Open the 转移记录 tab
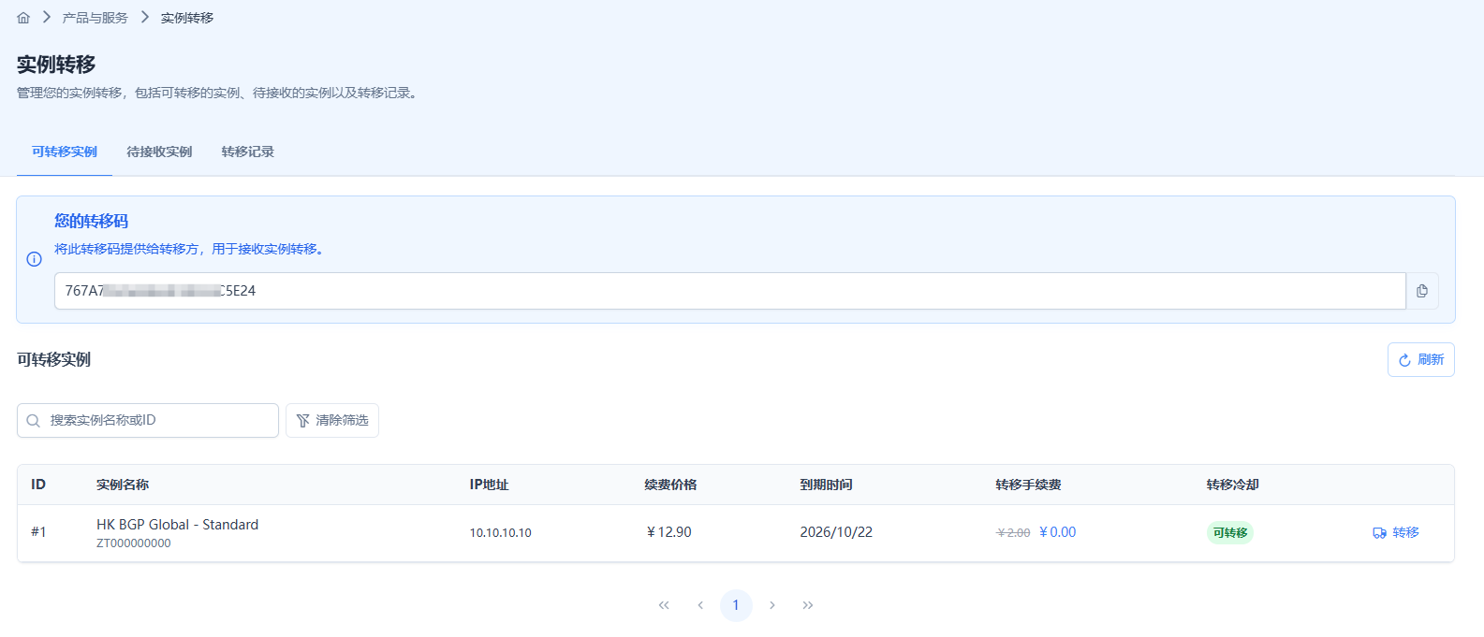Viewport: 1484px width, 637px height. coord(248,152)
